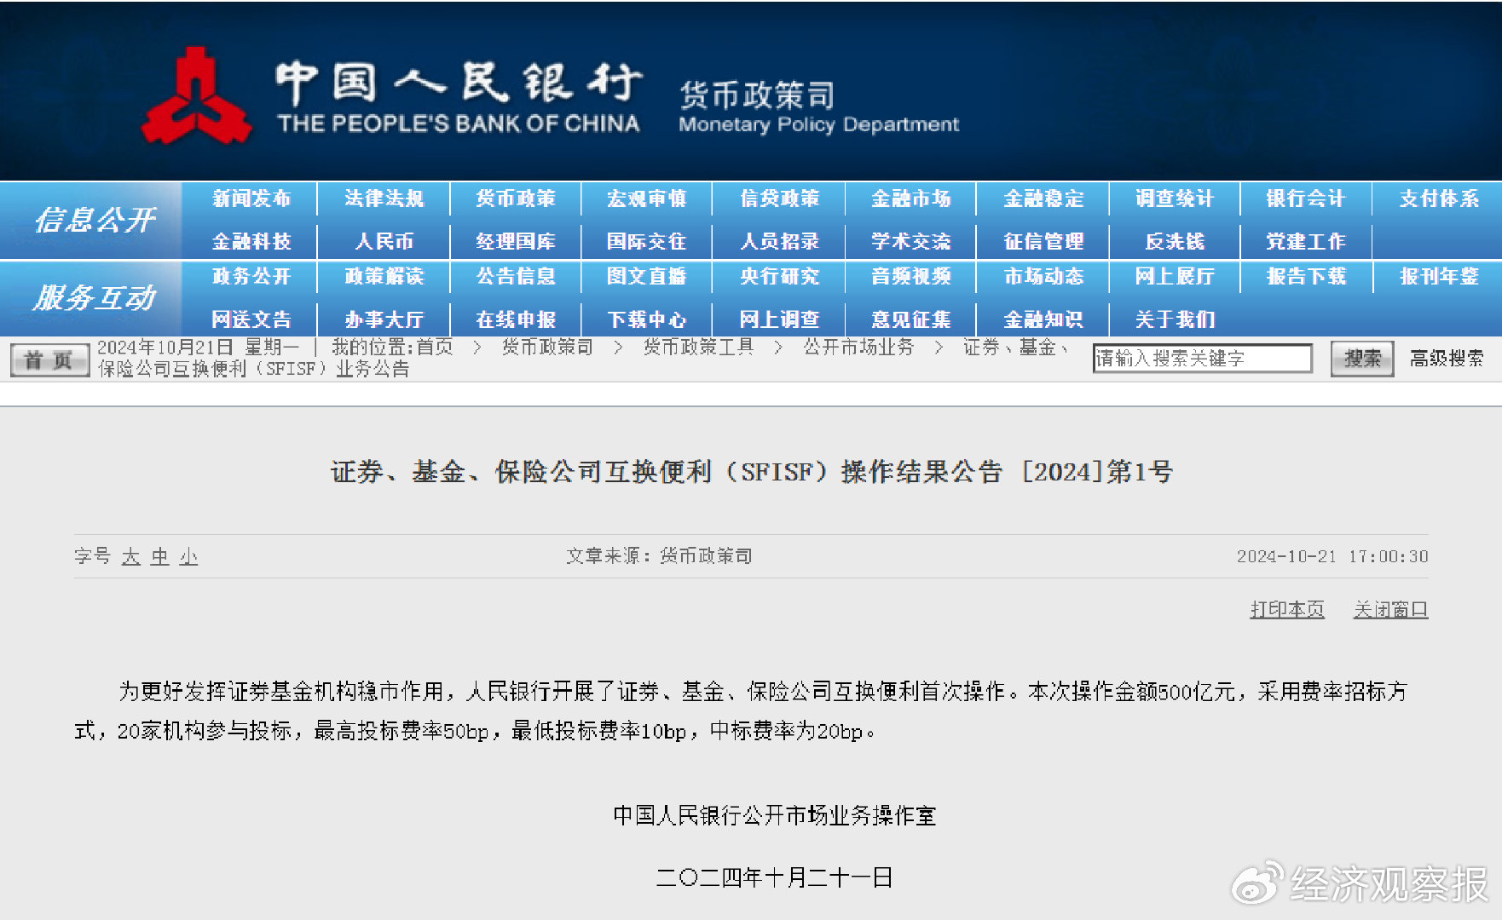
Task: Open 高级搜索 advanced search
Action: pyautogui.click(x=1446, y=359)
